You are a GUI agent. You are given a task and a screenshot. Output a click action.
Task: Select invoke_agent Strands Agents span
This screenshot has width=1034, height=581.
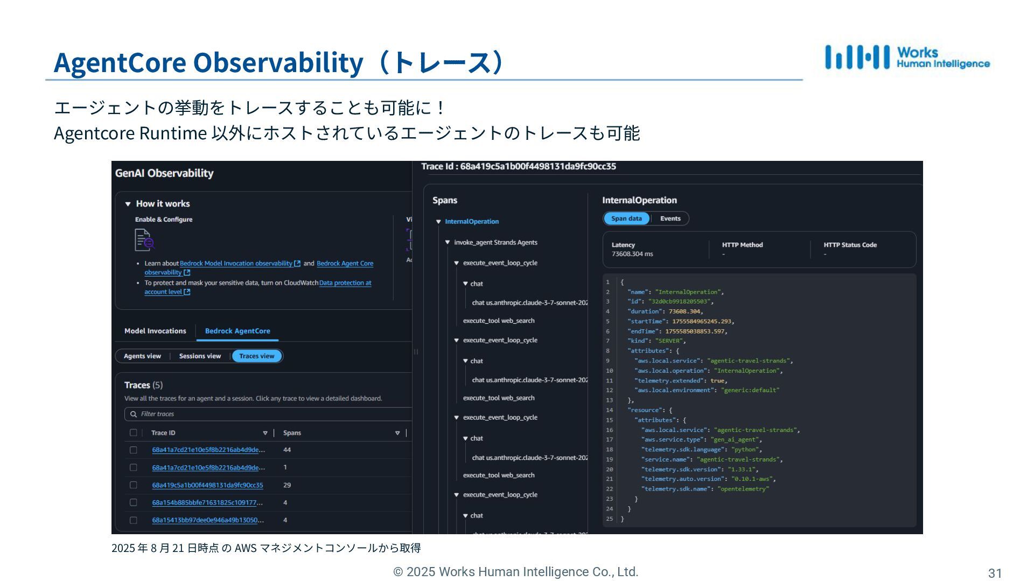(x=495, y=243)
